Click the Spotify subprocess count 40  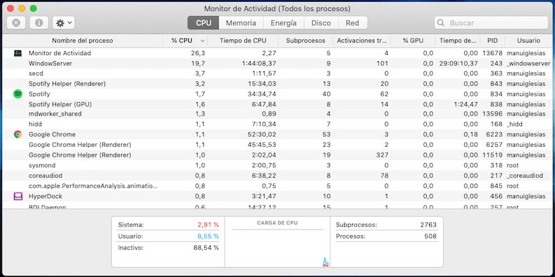[326, 94]
